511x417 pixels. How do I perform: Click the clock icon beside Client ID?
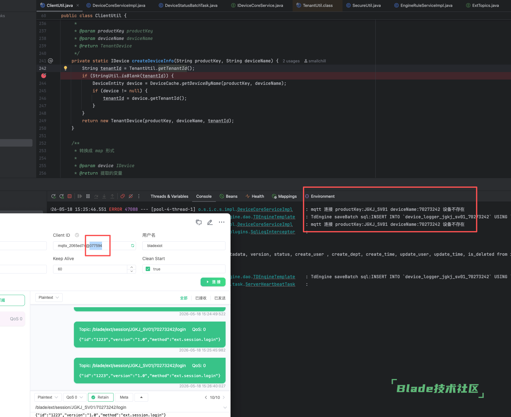pyautogui.click(x=77, y=235)
